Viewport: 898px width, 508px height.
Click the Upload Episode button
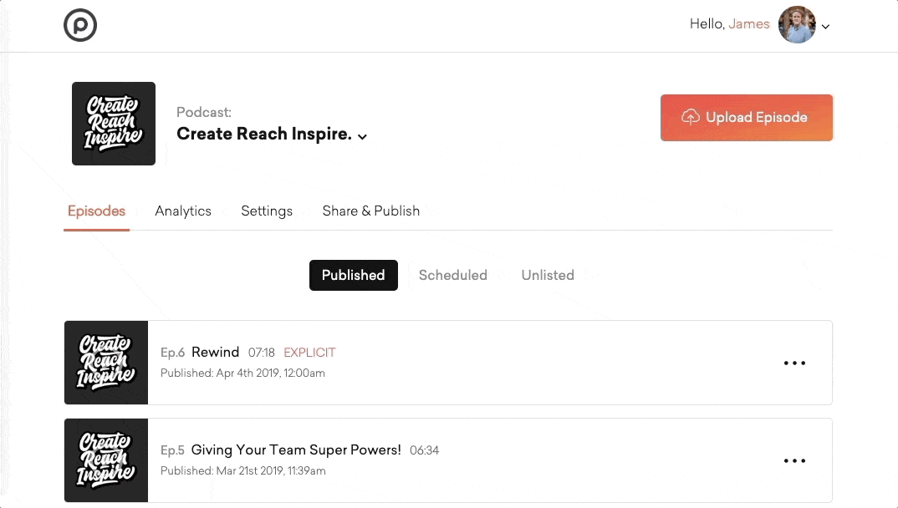click(746, 117)
